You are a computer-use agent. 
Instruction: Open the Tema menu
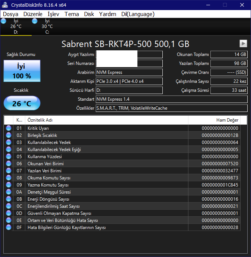click(x=72, y=14)
